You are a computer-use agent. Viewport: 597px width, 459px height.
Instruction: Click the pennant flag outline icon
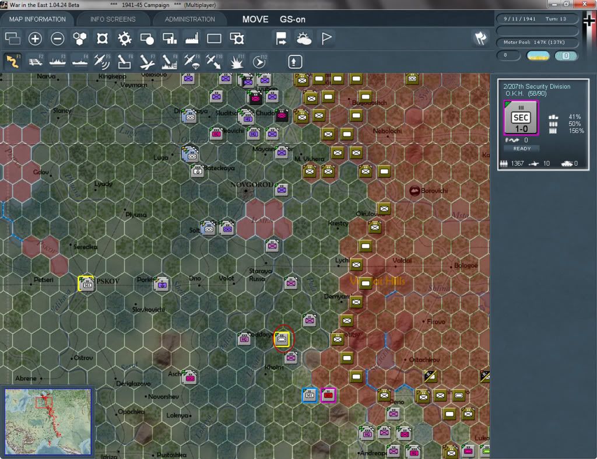tap(326, 38)
